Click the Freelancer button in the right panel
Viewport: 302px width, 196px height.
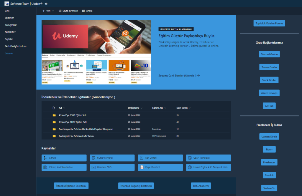coord(269,162)
